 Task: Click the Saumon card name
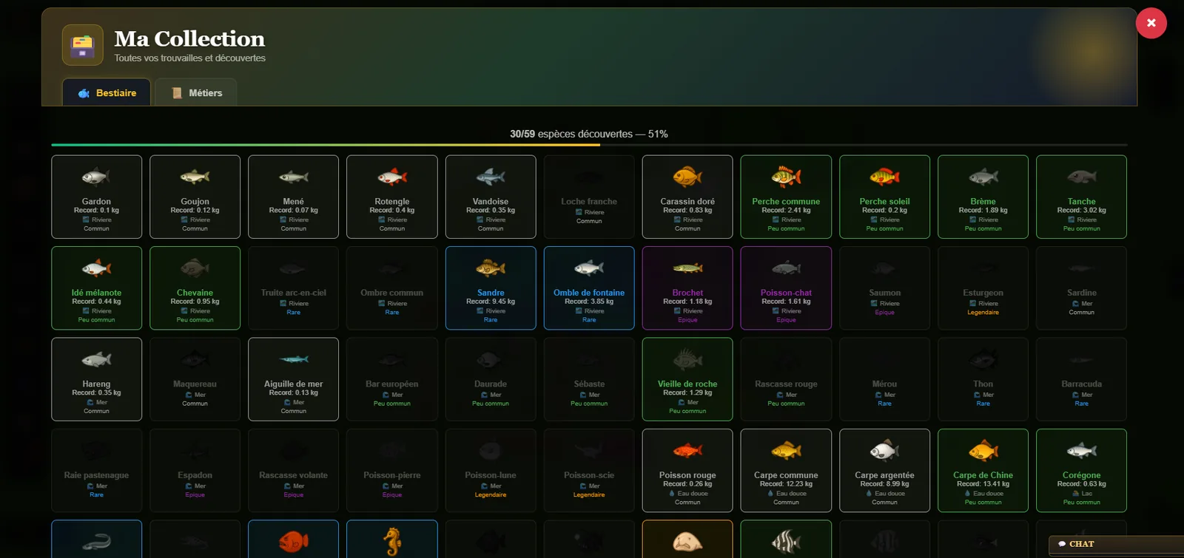click(x=884, y=293)
